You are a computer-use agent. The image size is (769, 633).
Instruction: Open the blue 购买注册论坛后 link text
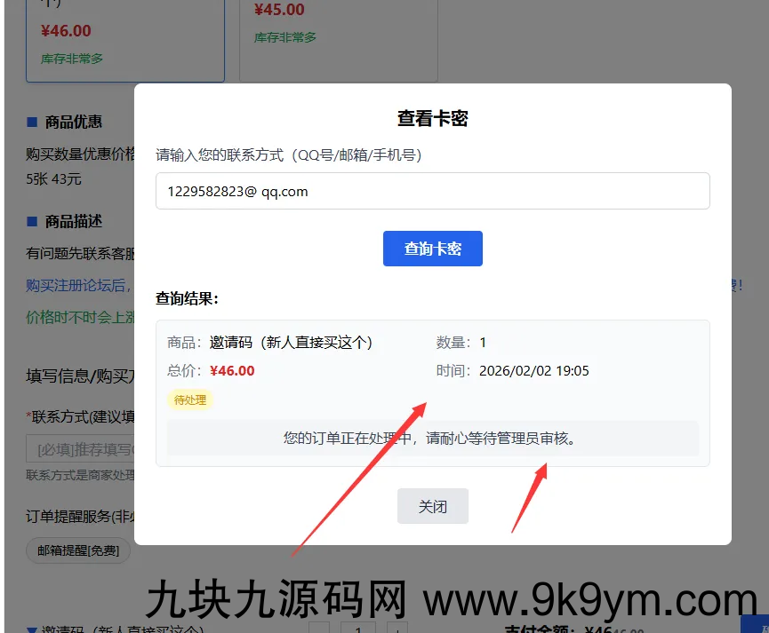tap(80, 285)
